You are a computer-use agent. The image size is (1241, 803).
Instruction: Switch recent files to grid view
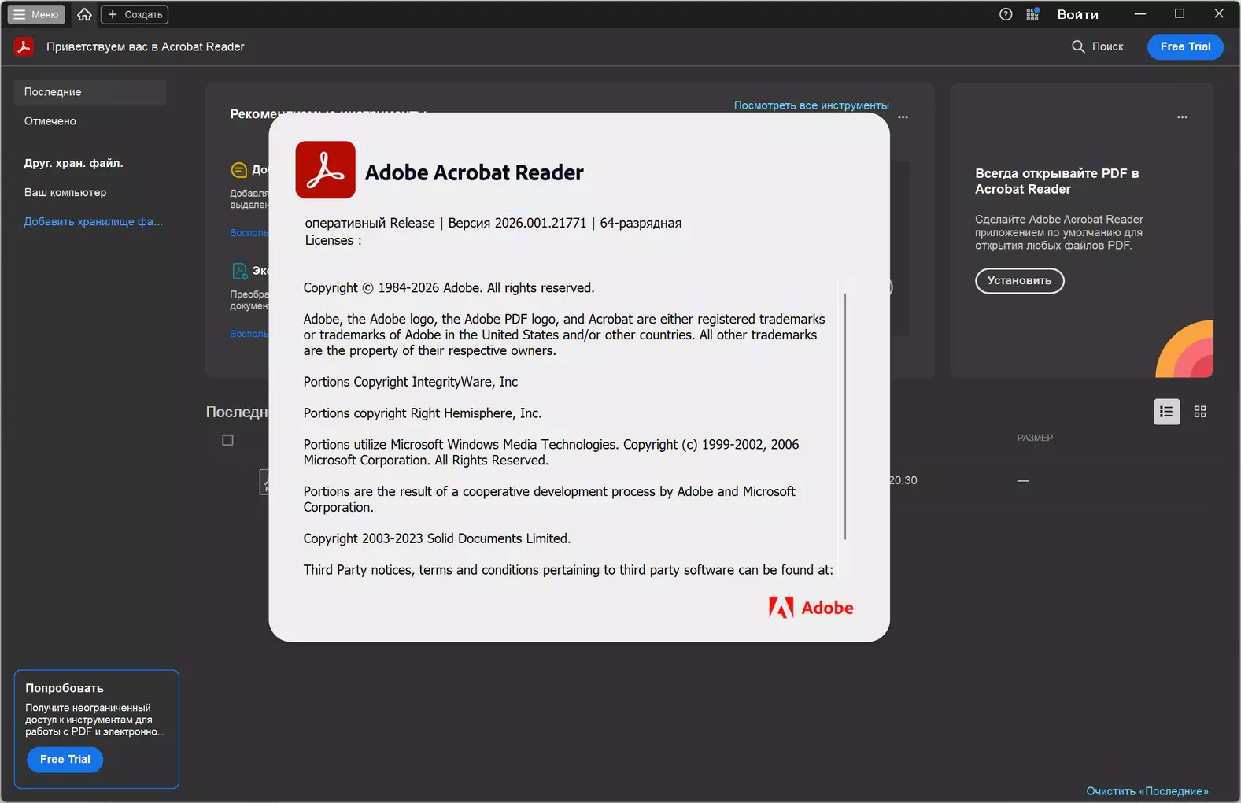pos(1200,412)
